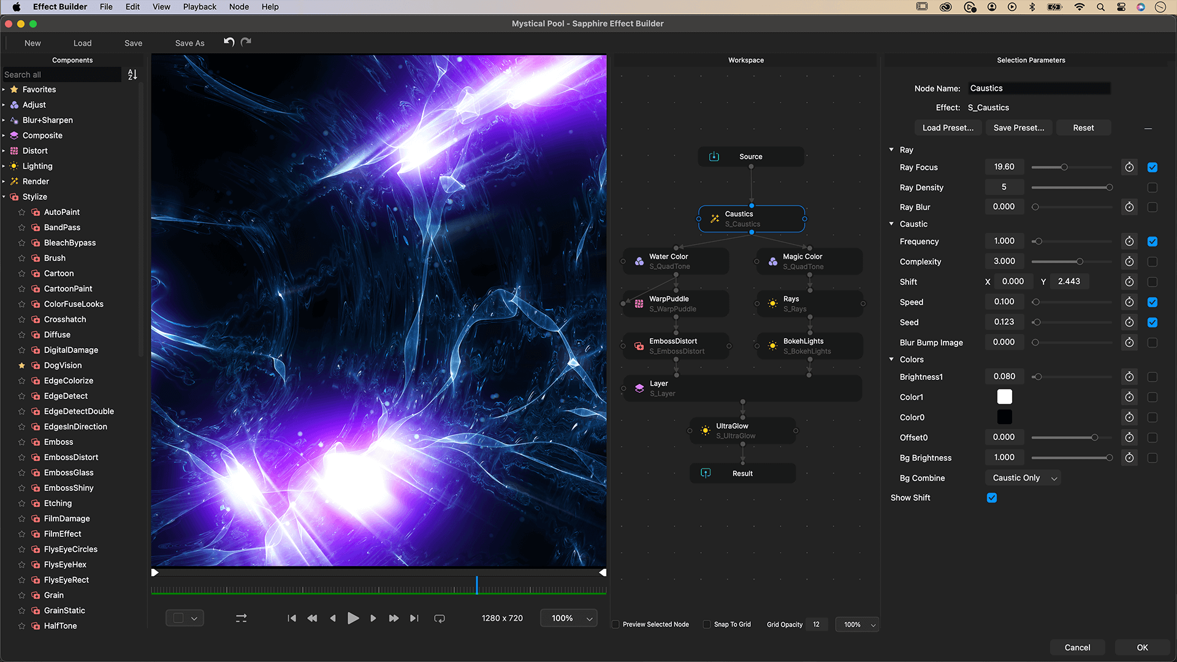This screenshot has width=1177, height=662.
Task: Click the loop playback icon
Action: click(x=440, y=618)
